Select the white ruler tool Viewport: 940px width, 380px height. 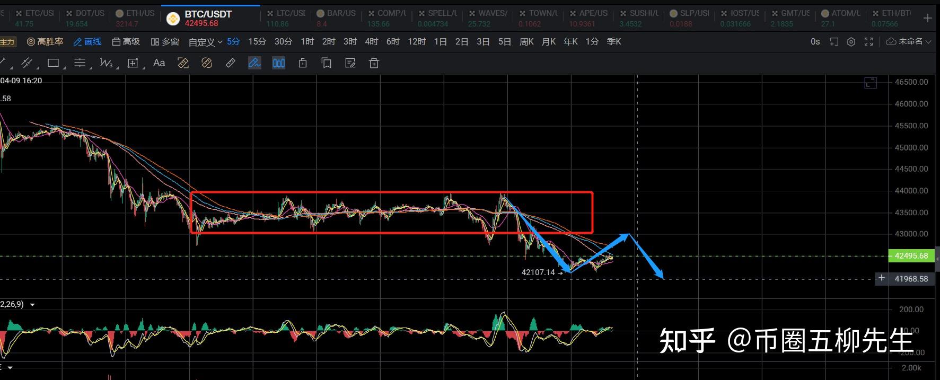pos(231,63)
